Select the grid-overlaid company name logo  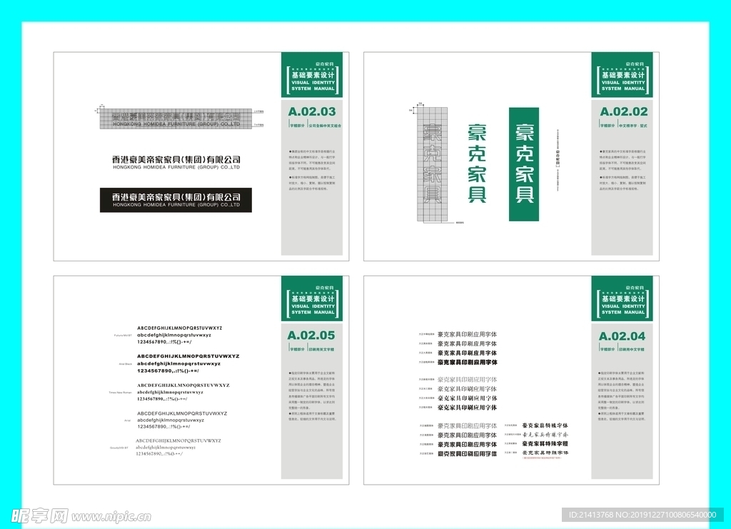[x=176, y=119]
